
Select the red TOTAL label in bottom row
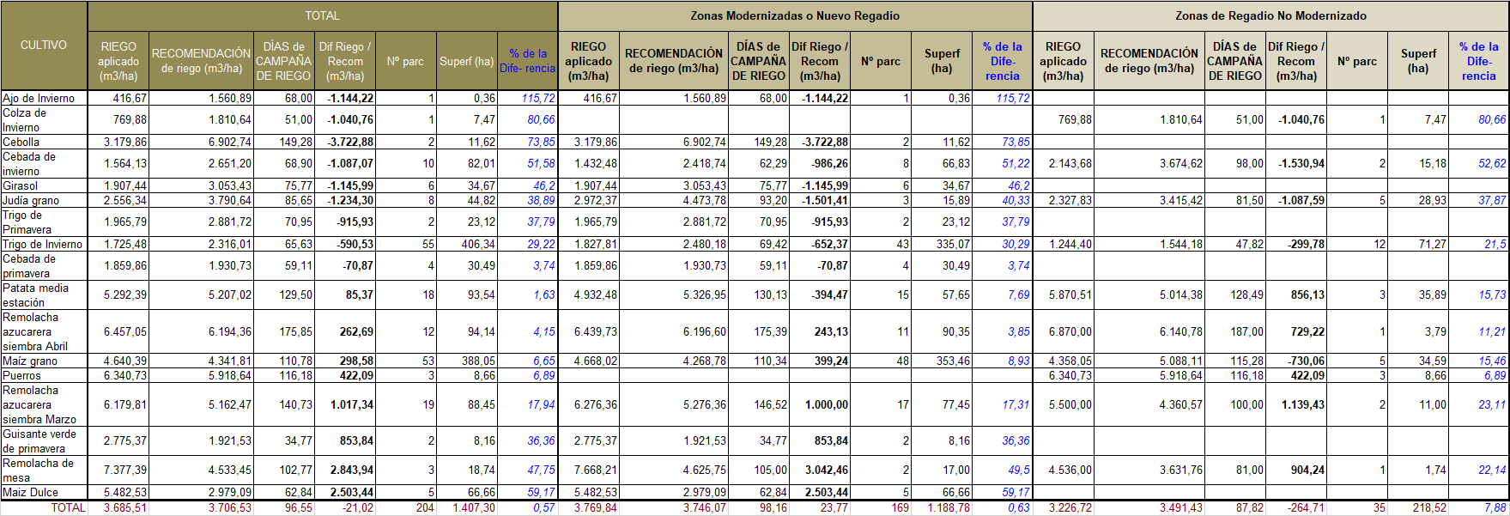point(68,507)
